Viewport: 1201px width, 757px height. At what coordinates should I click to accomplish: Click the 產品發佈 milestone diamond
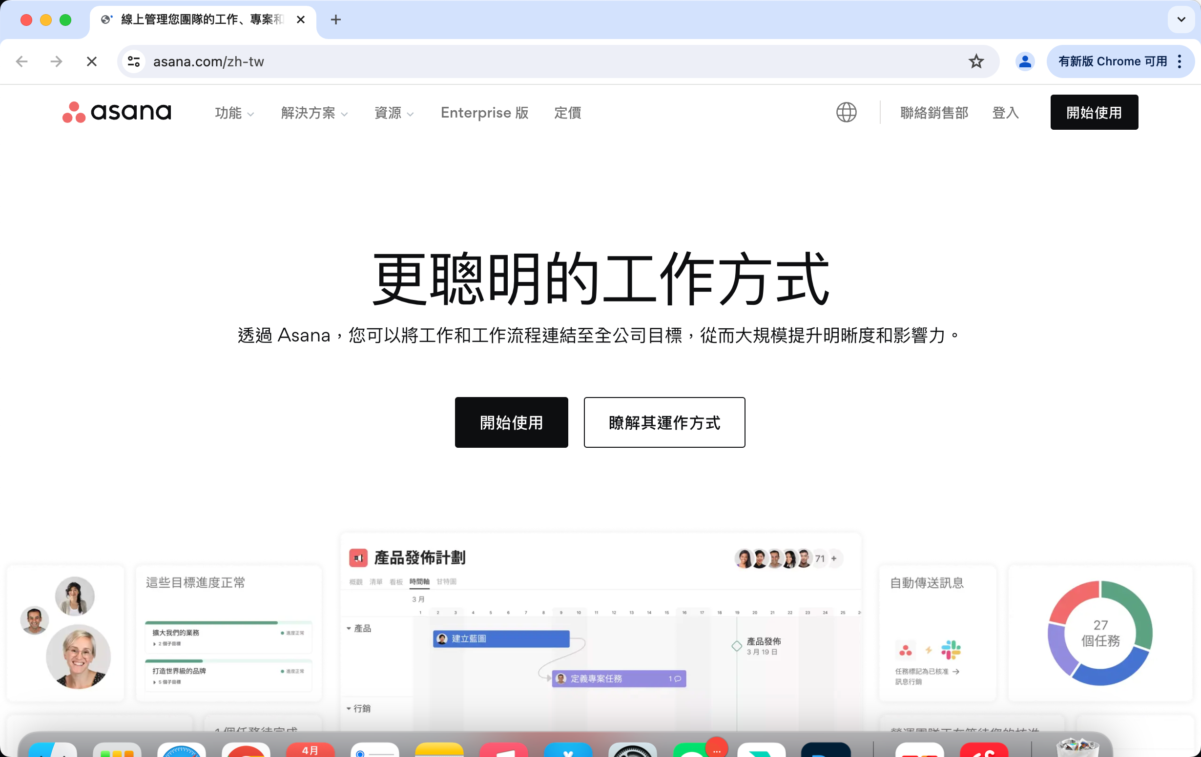[x=737, y=646]
